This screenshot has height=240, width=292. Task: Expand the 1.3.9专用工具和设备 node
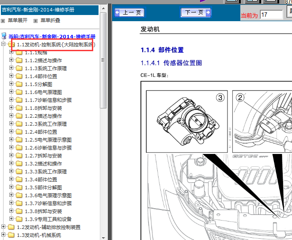pyautogui.click(x=11, y=219)
